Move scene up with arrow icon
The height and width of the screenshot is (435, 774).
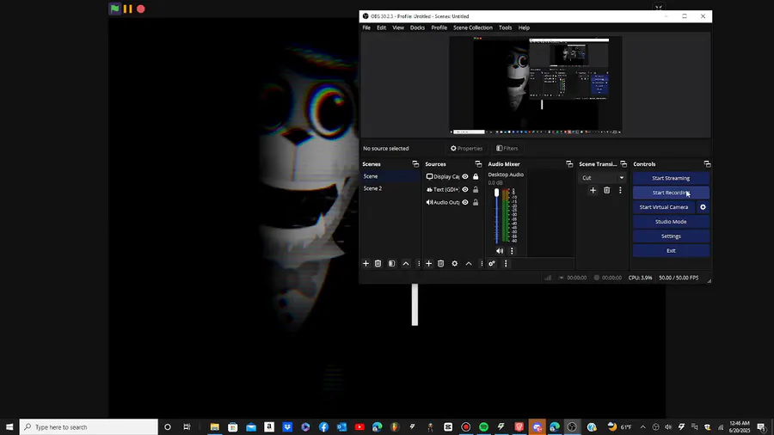[406, 263]
